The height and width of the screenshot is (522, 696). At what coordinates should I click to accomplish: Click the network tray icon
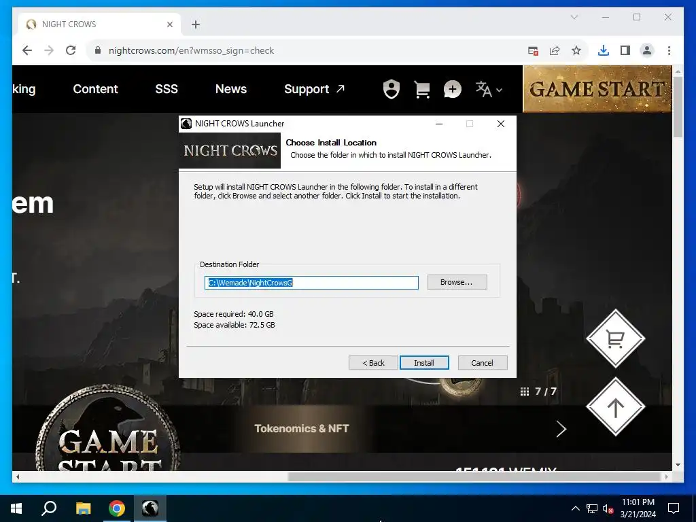592,508
